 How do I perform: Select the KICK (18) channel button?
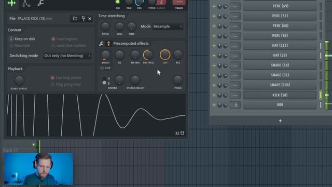(280, 95)
